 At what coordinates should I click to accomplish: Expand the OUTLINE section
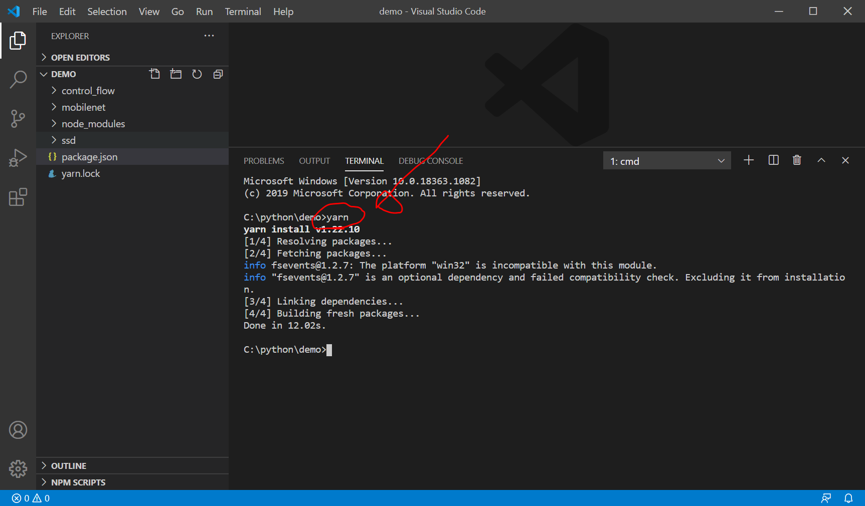[132, 466]
